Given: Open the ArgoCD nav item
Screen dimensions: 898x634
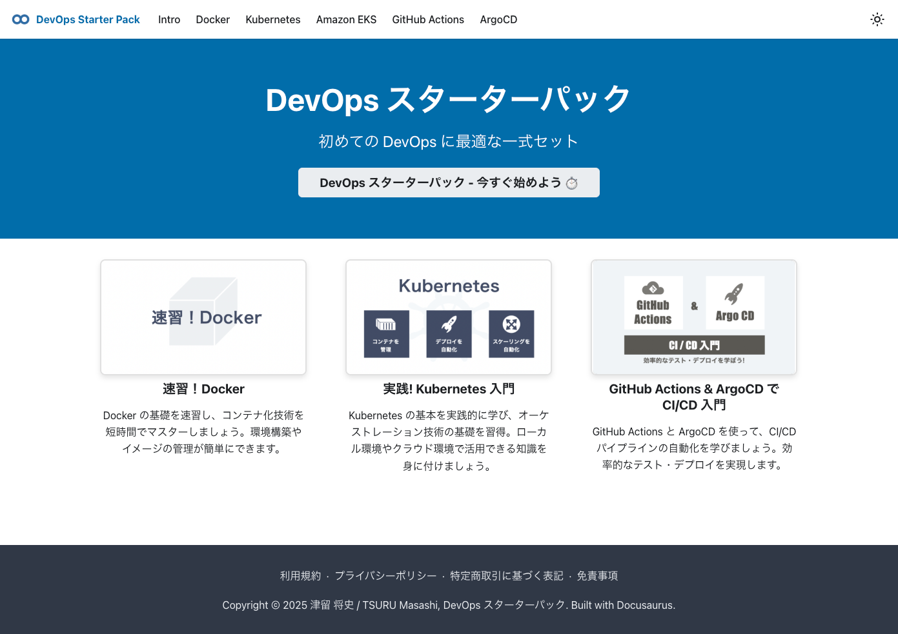Looking at the screenshot, I should pos(498,19).
